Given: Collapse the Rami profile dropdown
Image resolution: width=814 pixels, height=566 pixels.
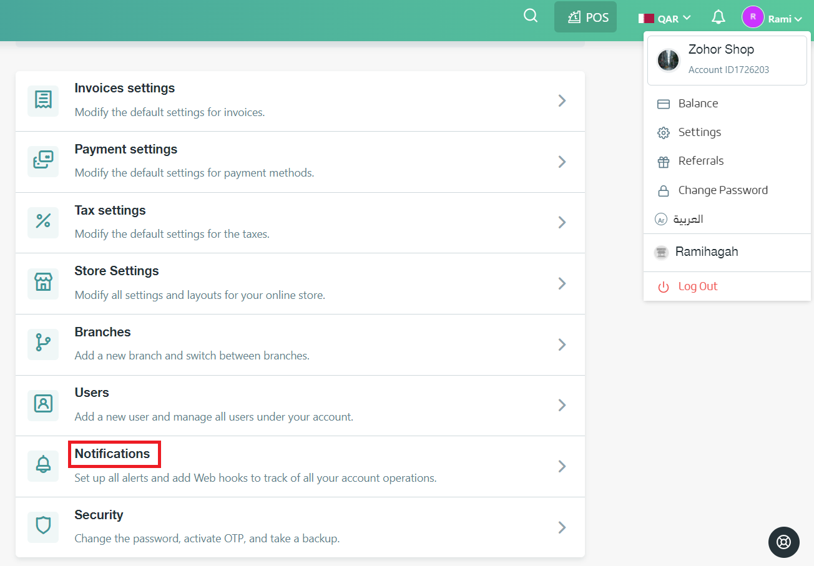Looking at the screenshot, I should (773, 18).
